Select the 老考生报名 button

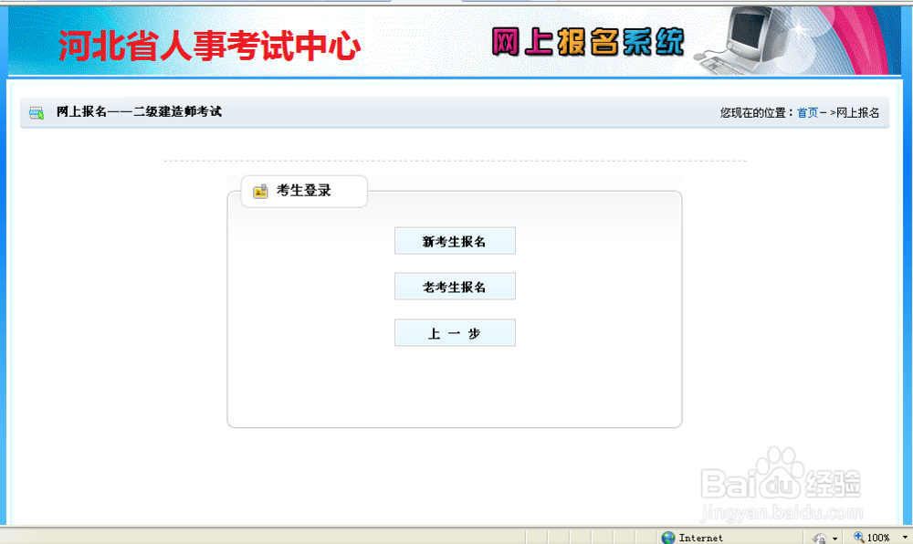coord(455,287)
